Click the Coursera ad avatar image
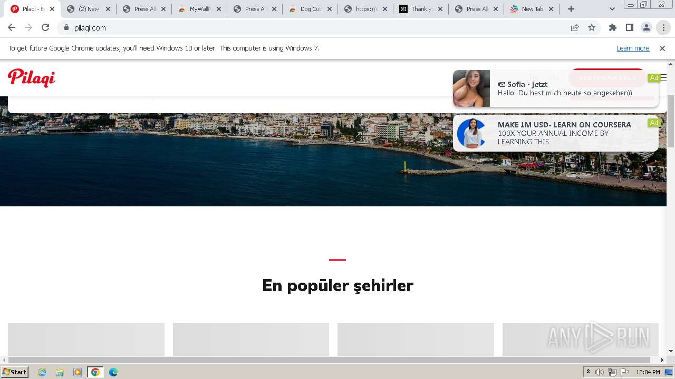The image size is (675, 379). (x=471, y=133)
